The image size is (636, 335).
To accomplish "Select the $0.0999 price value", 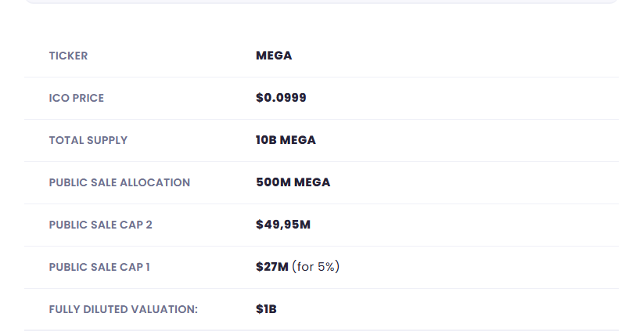I will [281, 99].
